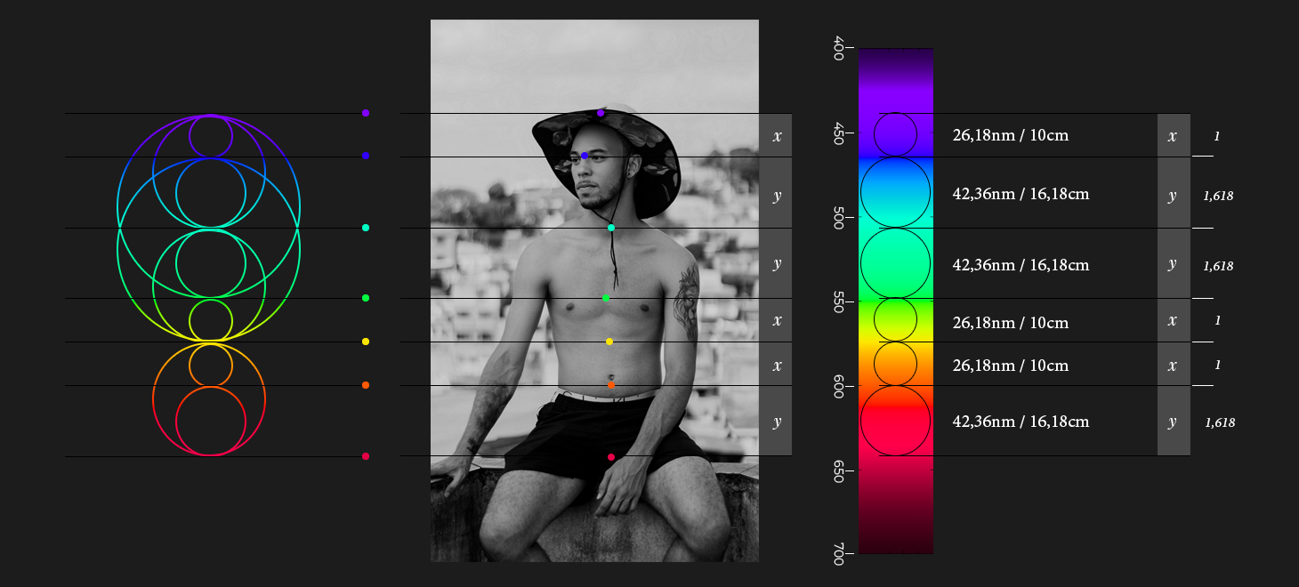Click the red circle on the spectrum bar
1299x587 pixels.
tap(896, 421)
